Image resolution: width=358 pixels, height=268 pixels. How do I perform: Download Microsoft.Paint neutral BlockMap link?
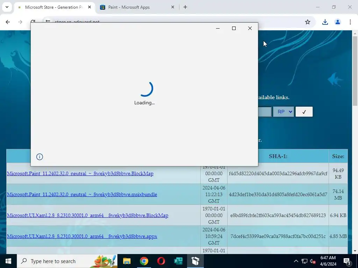80,173
